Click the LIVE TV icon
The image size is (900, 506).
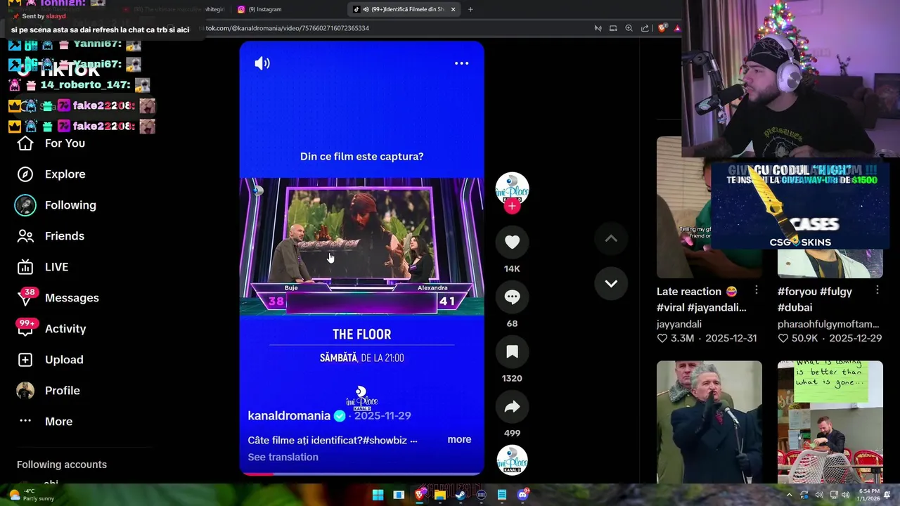tap(25, 267)
